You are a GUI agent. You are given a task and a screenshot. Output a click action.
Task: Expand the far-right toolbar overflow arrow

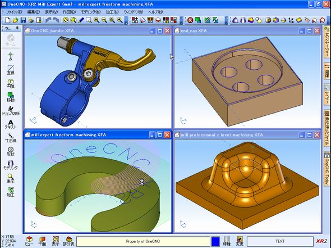pyautogui.click(x=328, y=21)
